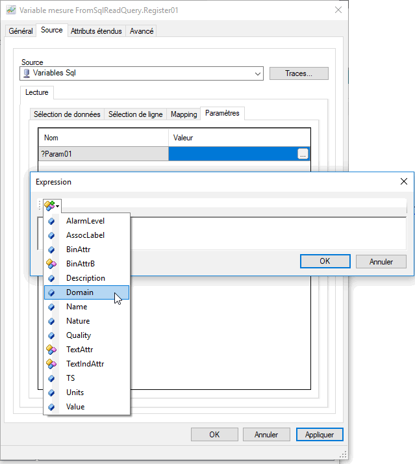Click the cube icon next to Value
Screen dimensions: 415x464
(x=52, y=407)
